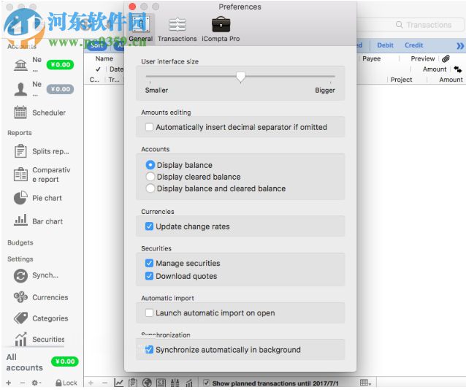
Task: Uncheck Update change rates
Action: point(149,226)
